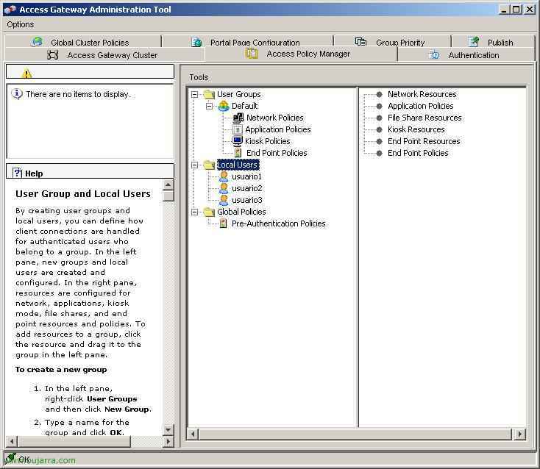The height and width of the screenshot is (469, 540).
Task: Click the Access Policy Manager icon
Action: [252, 54]
